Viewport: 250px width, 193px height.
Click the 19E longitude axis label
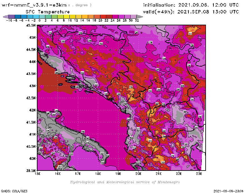click(x=118, y=173)
